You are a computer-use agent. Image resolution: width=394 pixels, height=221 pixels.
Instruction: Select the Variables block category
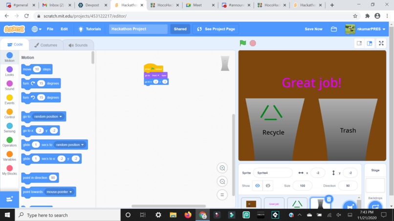[10, 156]
